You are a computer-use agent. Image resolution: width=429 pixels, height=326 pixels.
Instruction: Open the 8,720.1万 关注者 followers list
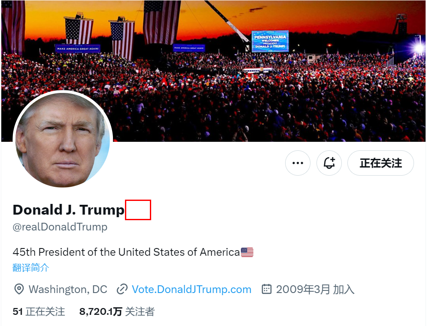117,311
